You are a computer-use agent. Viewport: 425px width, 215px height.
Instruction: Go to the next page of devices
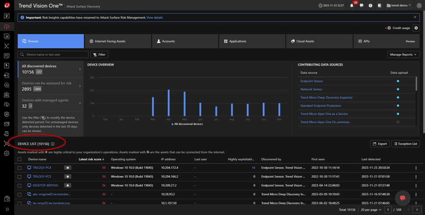pyautogui.click(x=417, y=210)
